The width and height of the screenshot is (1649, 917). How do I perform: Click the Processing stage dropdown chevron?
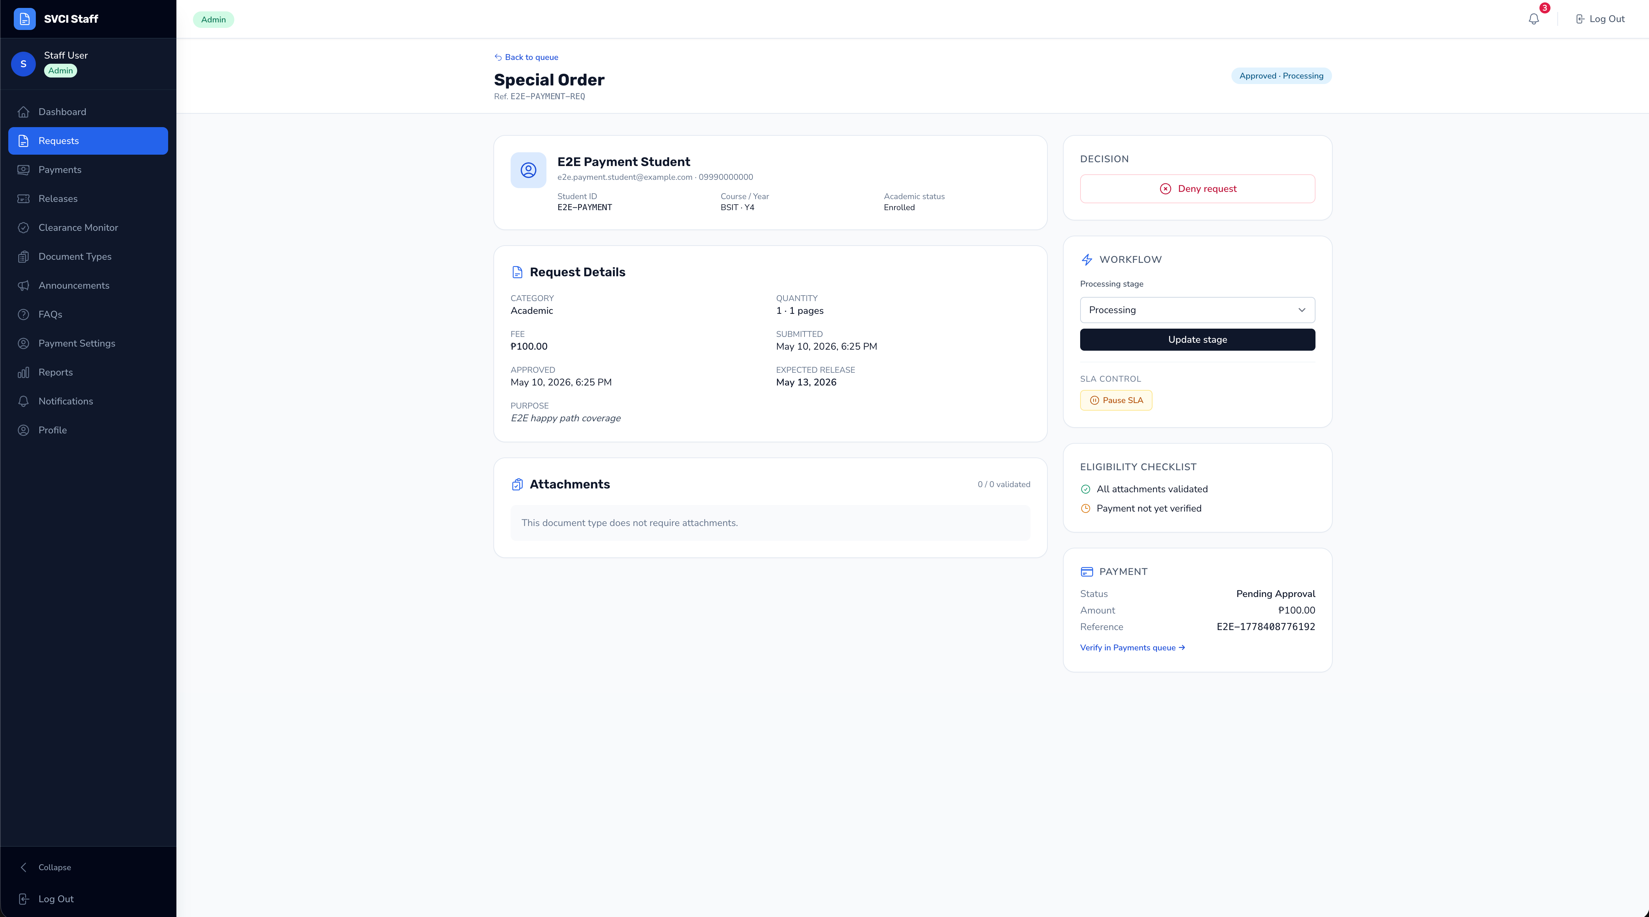point(1301,310)
